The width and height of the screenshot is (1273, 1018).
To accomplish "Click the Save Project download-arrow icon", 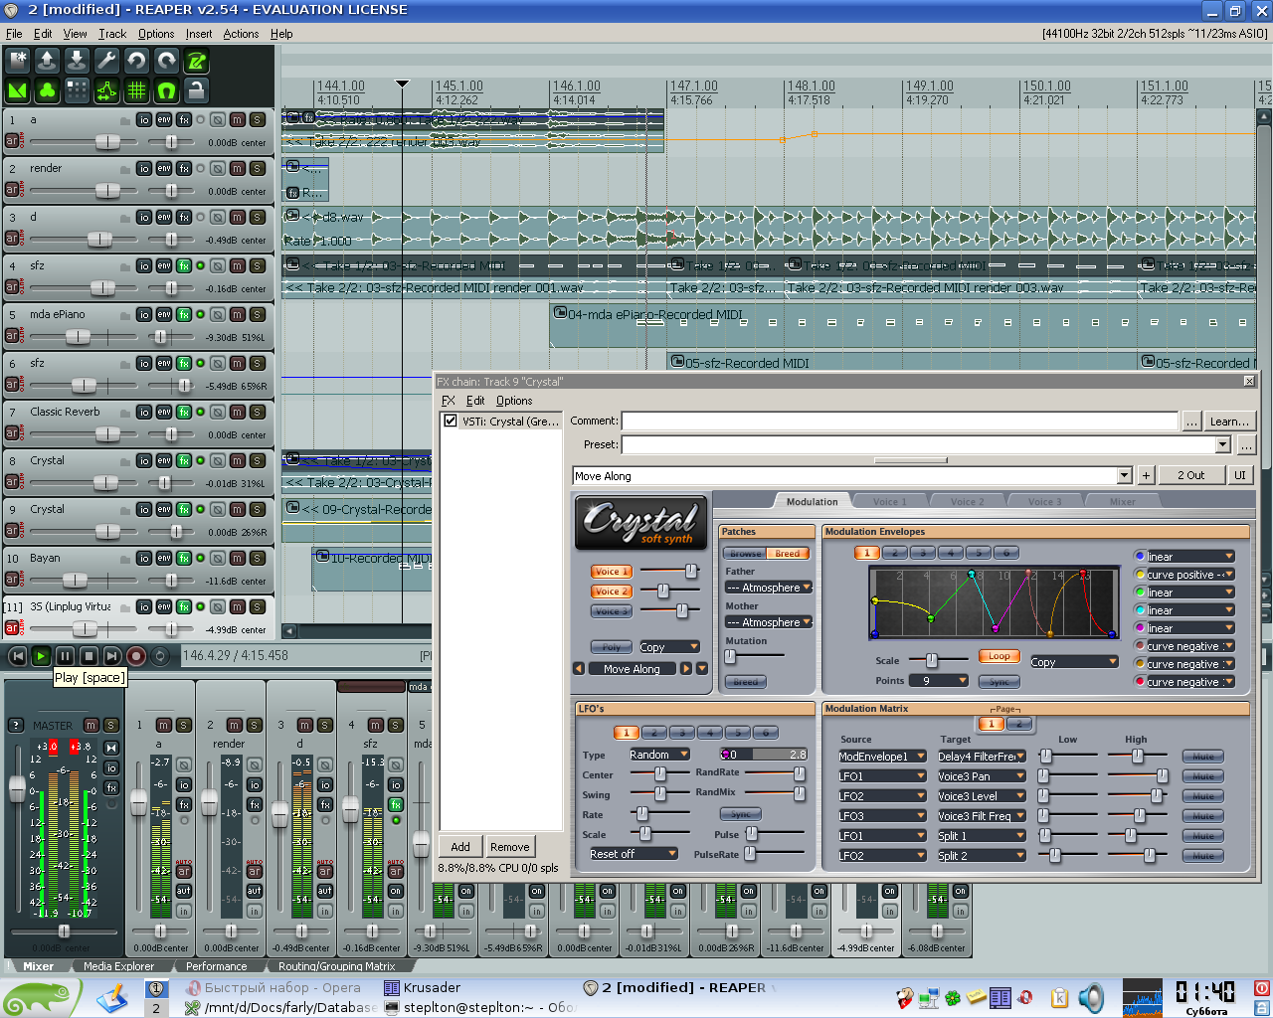I will pos(77,61).
